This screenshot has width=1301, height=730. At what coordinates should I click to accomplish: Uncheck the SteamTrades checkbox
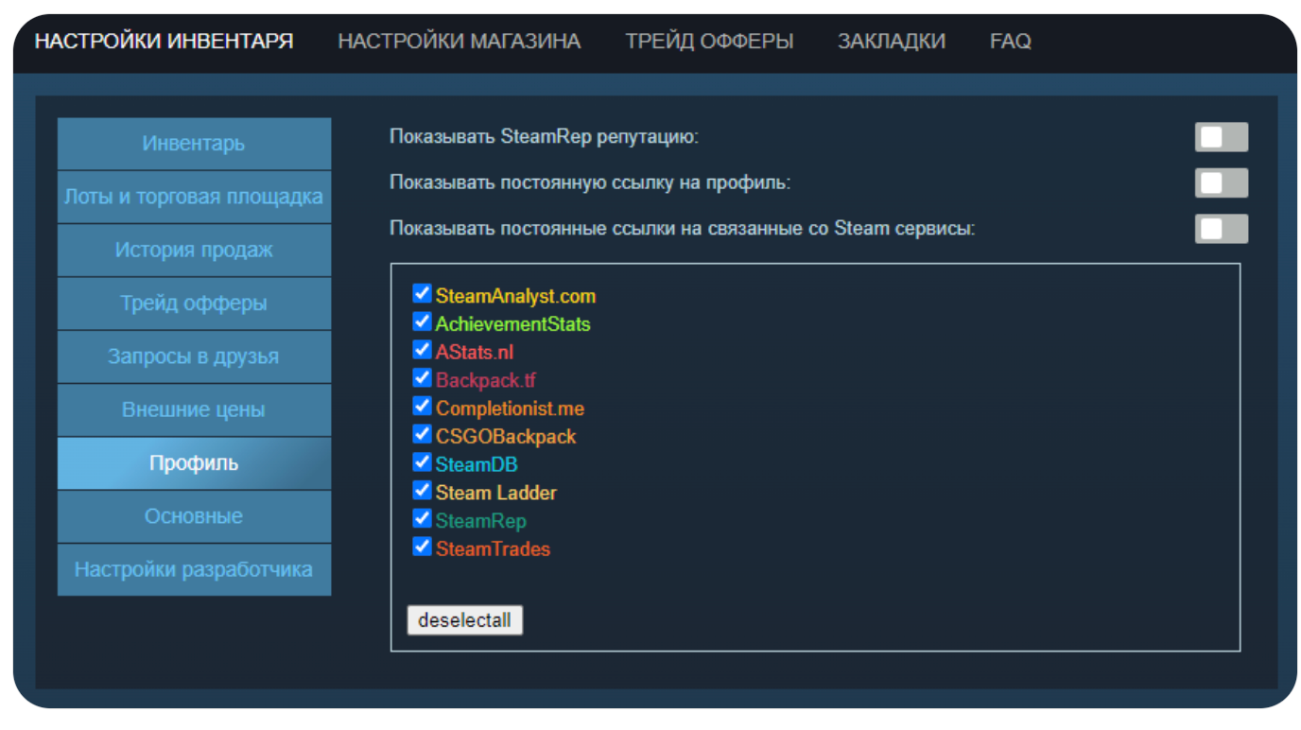pyautogui.click(x=422, y=547)
